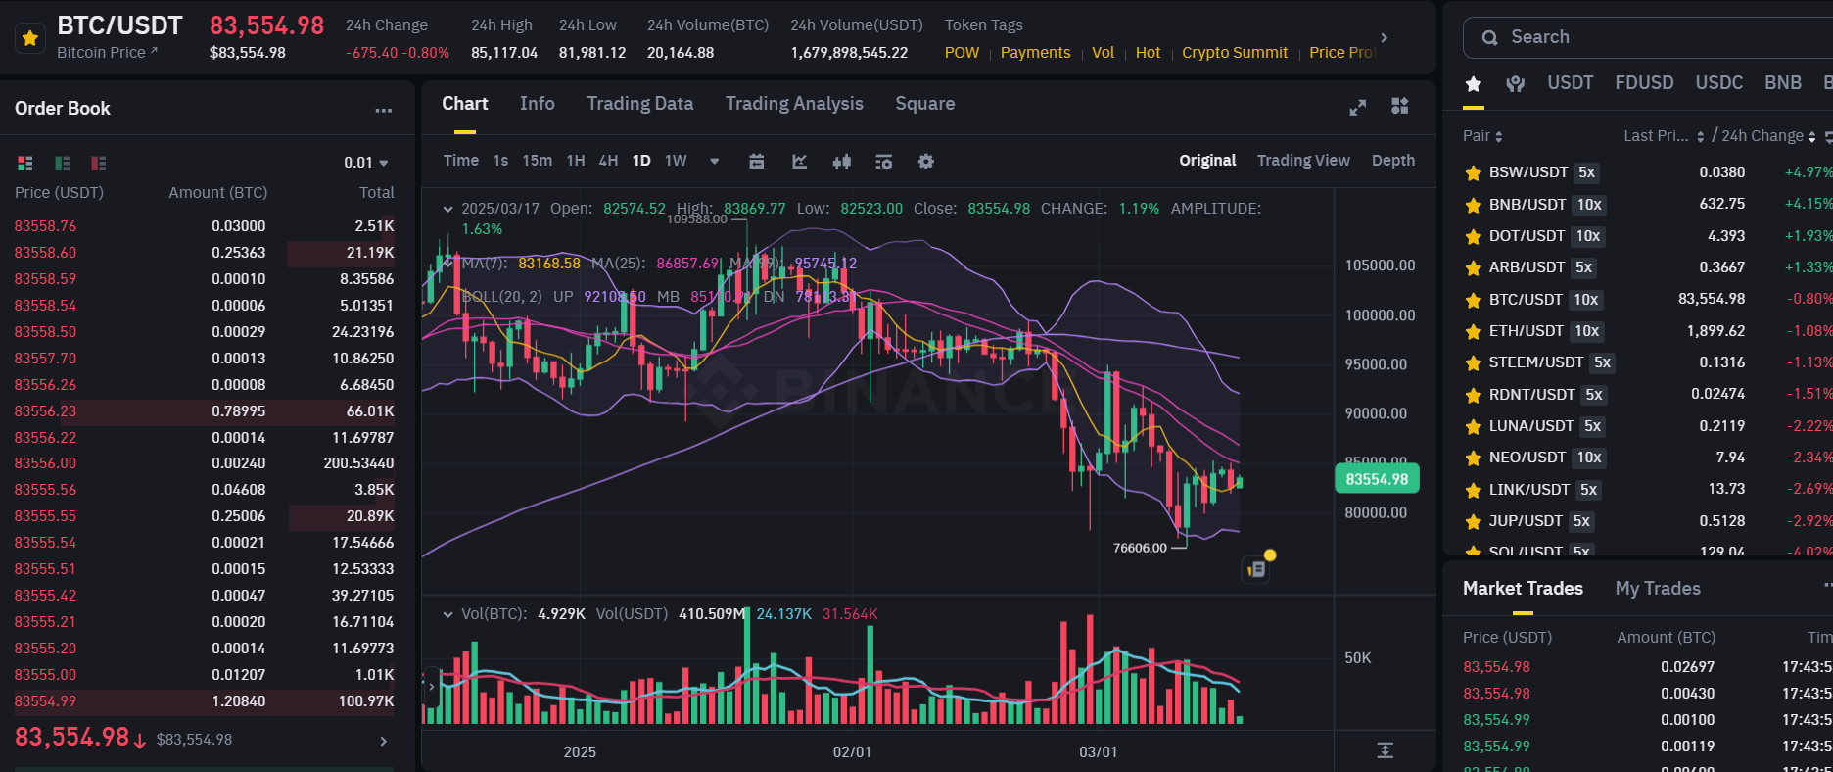This screenshot has width=1833, height=772.
Task: Switch chart to Original view
Action: point(1207,161)
